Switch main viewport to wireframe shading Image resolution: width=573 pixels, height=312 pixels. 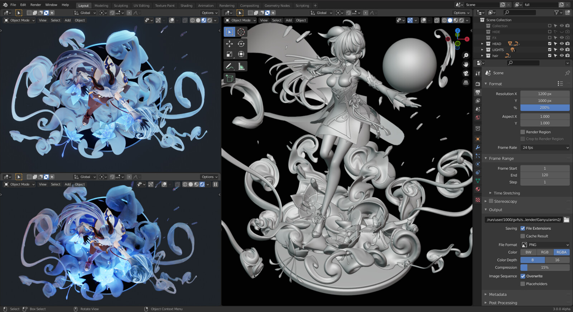(x=444, y=20)
